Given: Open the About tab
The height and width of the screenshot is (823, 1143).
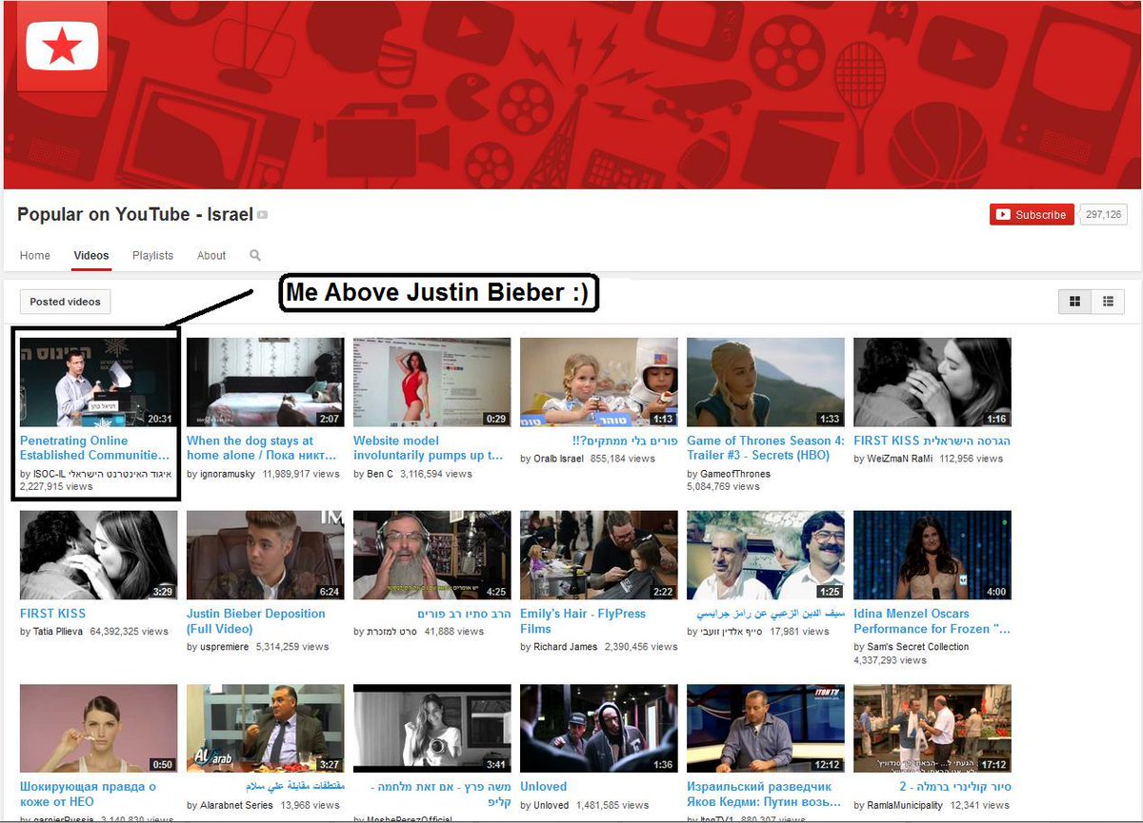Looking at the screenshot, I should [211, 255].
